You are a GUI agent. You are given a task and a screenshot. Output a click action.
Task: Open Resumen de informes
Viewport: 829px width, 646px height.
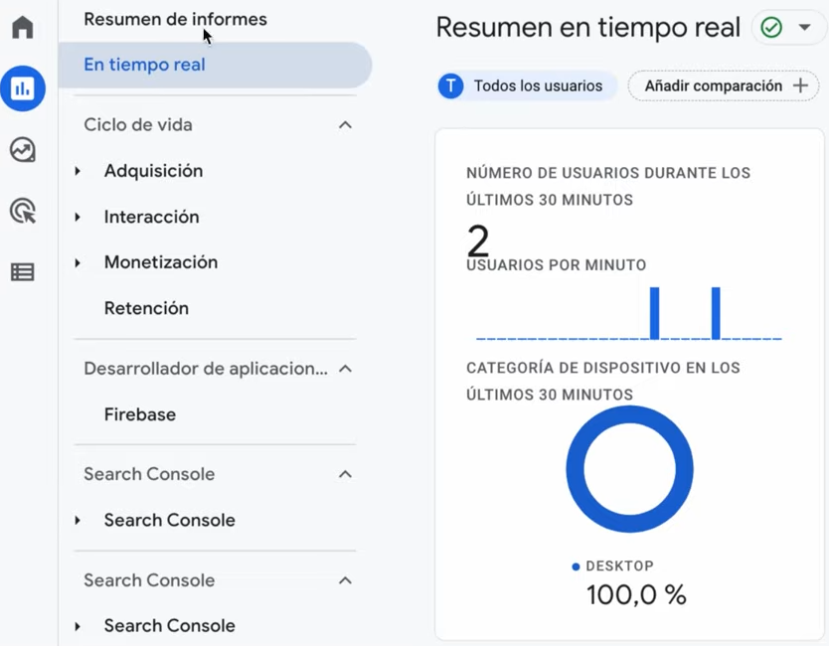(x=176, y=19)
